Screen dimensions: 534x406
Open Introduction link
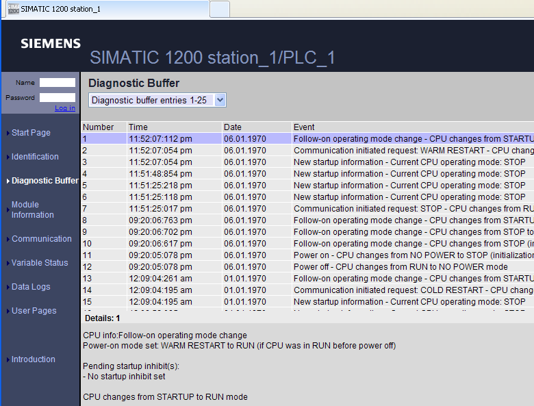[x=34, y=359]
